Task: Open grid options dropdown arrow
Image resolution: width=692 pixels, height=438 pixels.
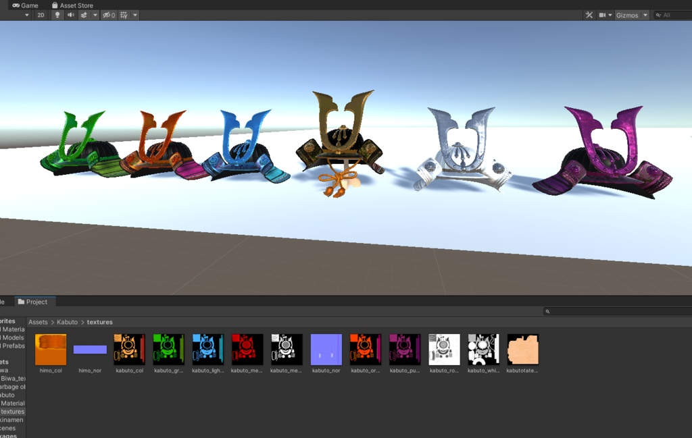Action: [135, 15]
